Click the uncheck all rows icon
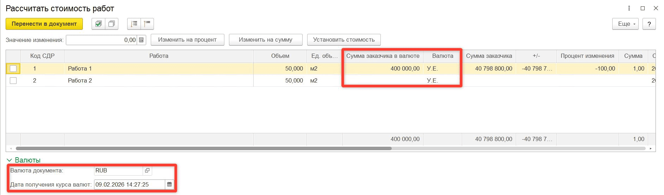Screen dimensions: 664x195 tap(112, 24)
